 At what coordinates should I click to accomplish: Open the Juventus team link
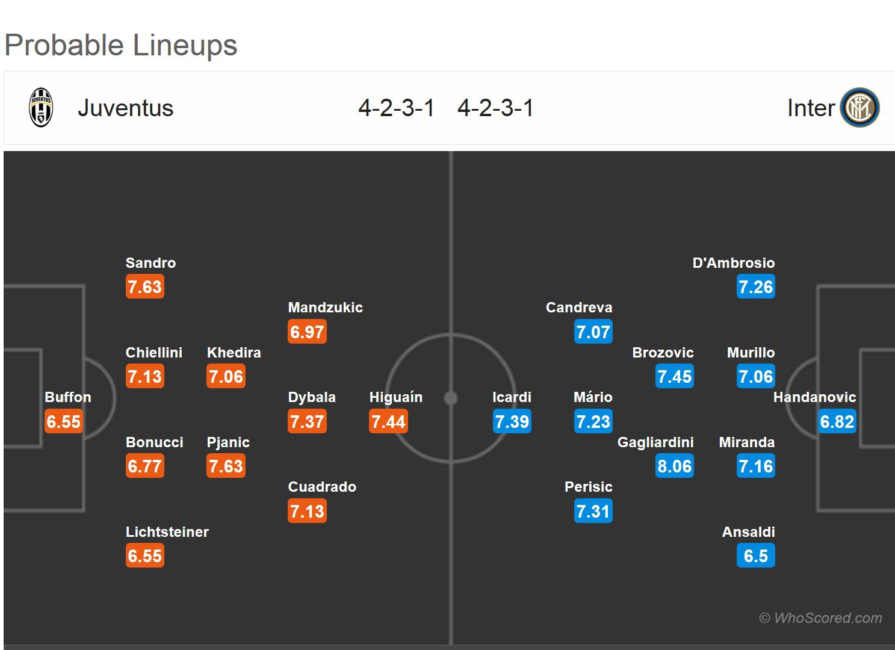click(125, 108)
